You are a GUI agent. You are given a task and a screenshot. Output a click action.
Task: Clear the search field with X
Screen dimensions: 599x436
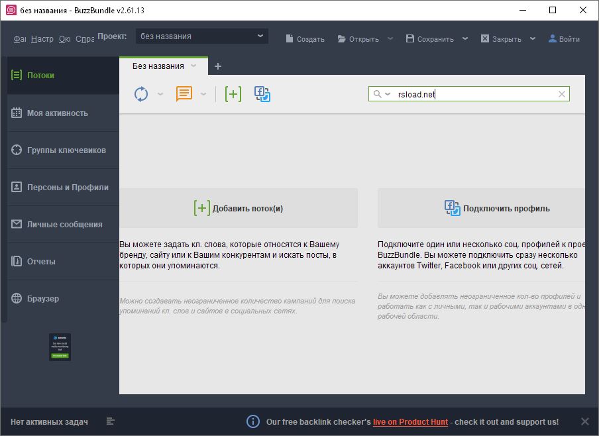562,94
